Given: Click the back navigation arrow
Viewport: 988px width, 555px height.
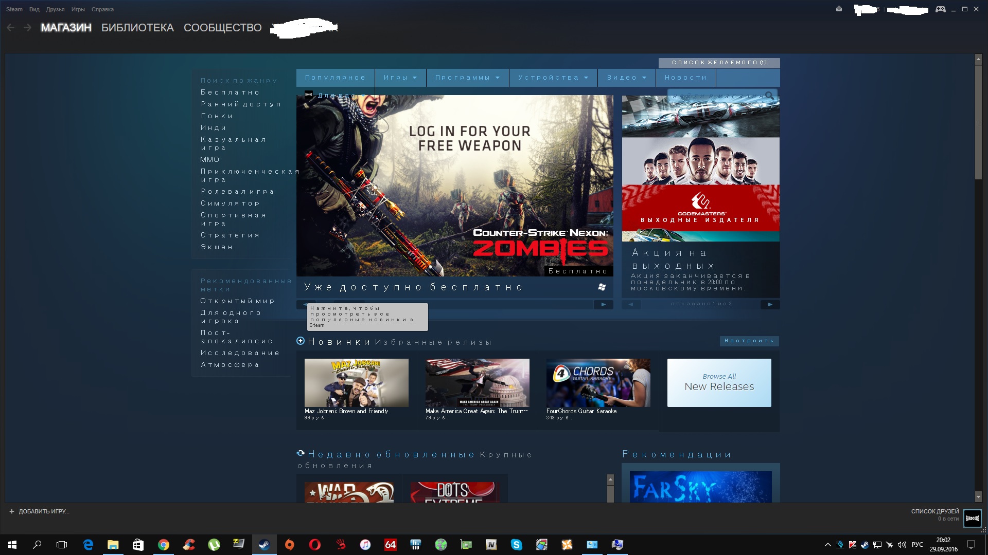Looking at the screenshot, I should pyautogui.click(x=11, y=28).
